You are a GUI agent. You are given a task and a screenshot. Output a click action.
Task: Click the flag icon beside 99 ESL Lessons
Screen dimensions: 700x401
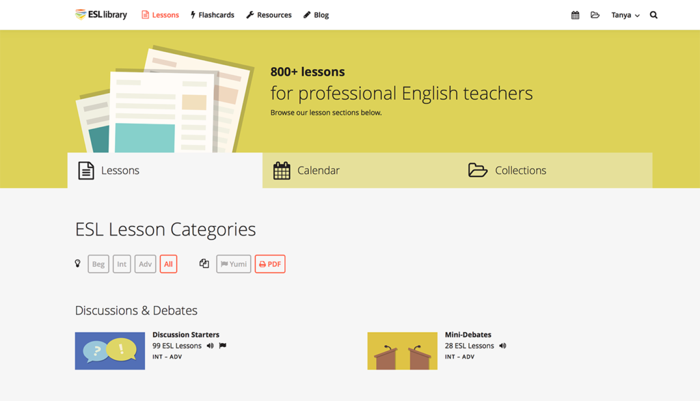click(223, 346)
